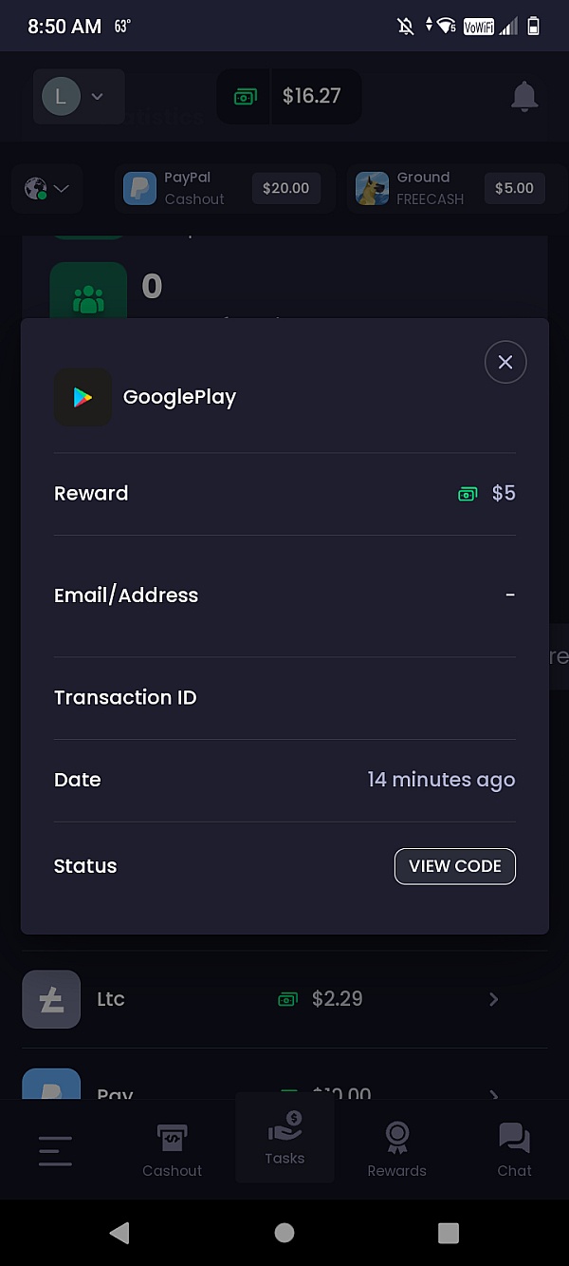Select the Ground FREECASH reward thumbnail
569x1266 pixels.
click(x=372, y=188)
